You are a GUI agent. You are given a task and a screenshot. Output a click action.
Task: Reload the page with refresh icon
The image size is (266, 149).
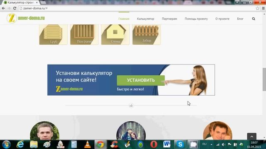point(15,8)
